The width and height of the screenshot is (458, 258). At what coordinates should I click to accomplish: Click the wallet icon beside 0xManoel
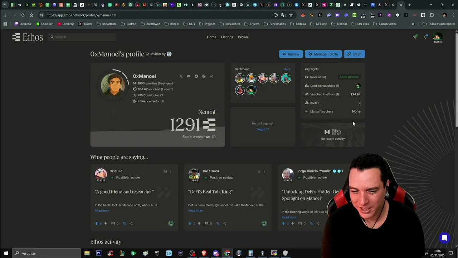[x=204, y=76]
